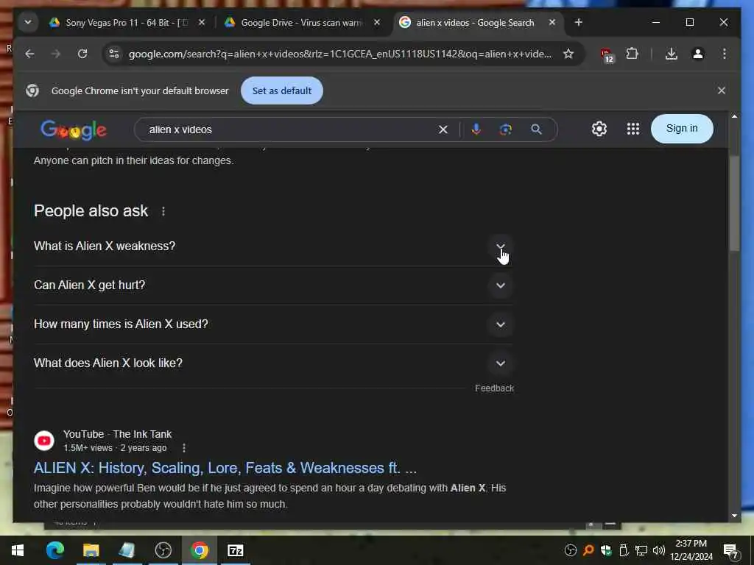Image resolution: width=754 pixels, height=565 pixels.
Task: Reload the current page
Action: [x=82, y=54]
